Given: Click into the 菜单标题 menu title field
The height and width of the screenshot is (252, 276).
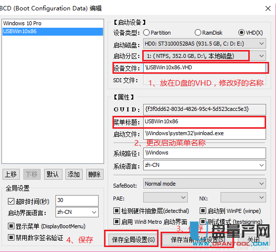Looking at the screenshot, I should 204,122.
